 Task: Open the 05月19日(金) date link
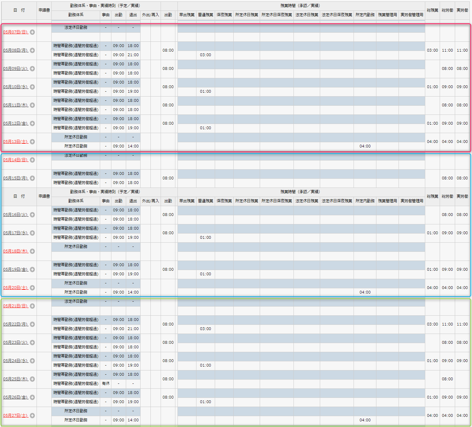click(15, 270)
